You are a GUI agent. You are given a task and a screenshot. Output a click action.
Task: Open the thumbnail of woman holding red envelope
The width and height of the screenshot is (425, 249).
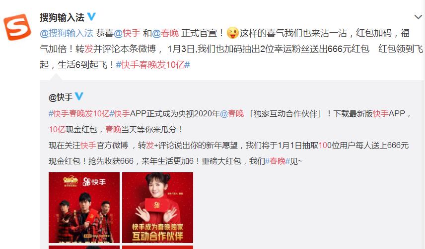pyautogui.click(x=157, y=207)
